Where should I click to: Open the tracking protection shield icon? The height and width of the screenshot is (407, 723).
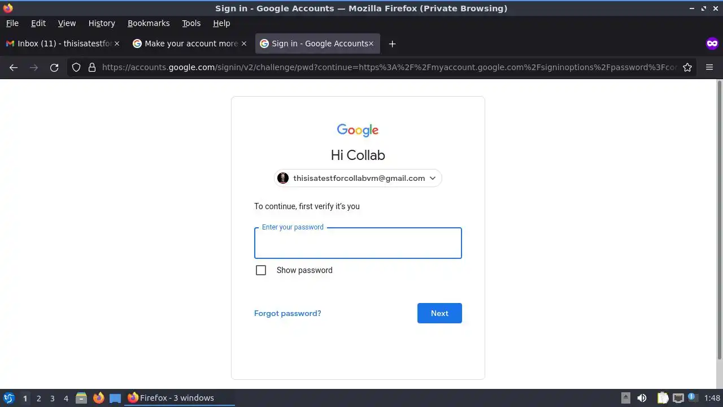[76, 67]
